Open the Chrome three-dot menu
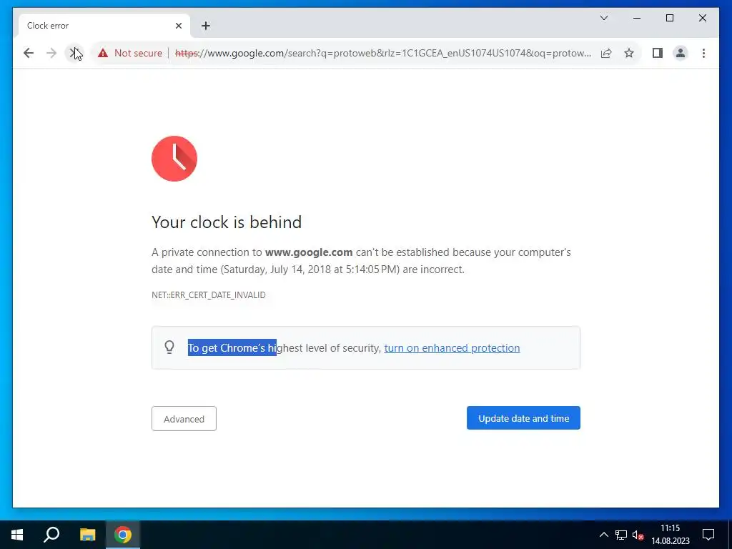Viewport: 732px width, 549px height. point(703,53)
